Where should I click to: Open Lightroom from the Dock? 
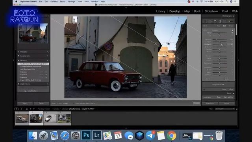tap(97, 135)
